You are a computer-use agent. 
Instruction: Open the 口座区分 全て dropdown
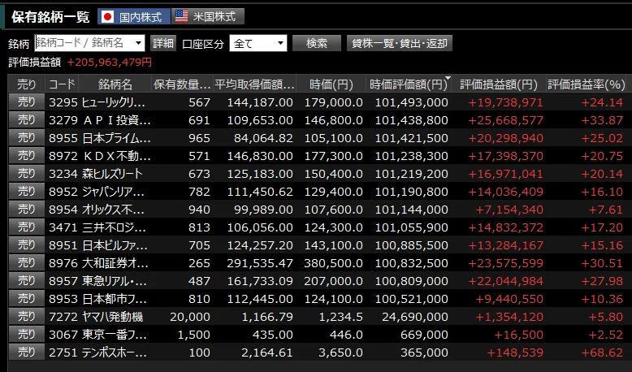(x=258, y=43)
